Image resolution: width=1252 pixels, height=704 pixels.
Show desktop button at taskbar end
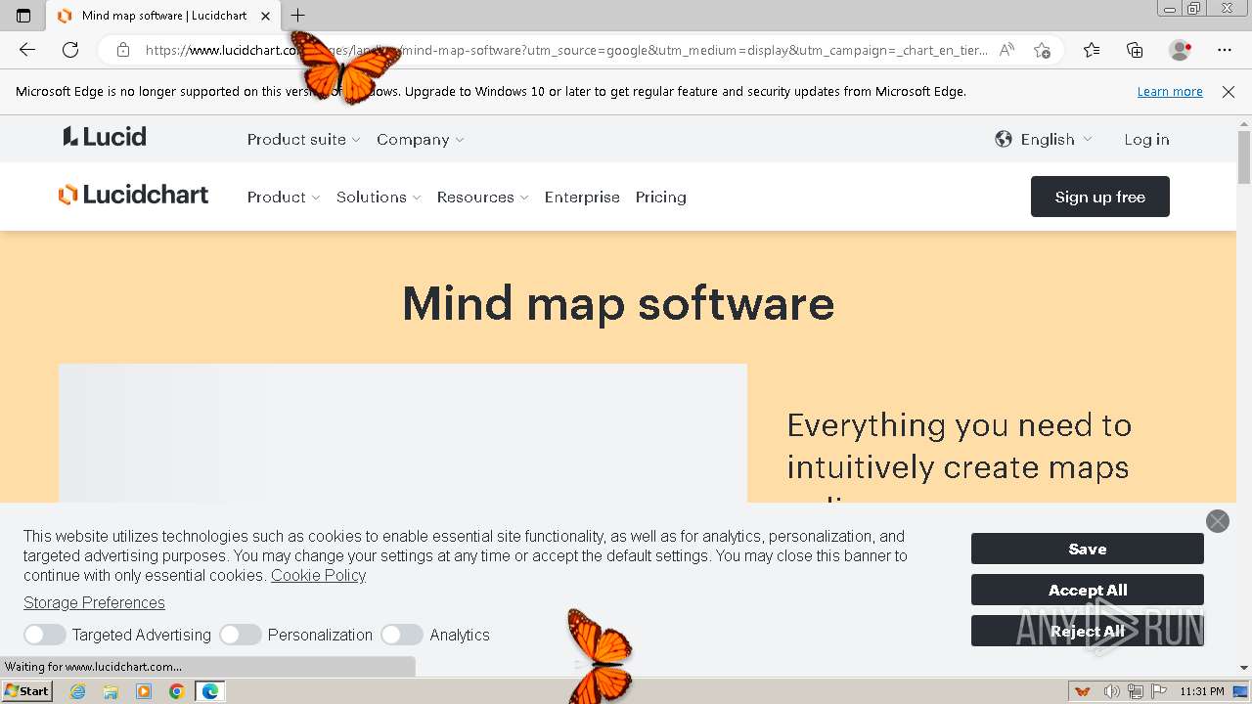[1242, 691]
